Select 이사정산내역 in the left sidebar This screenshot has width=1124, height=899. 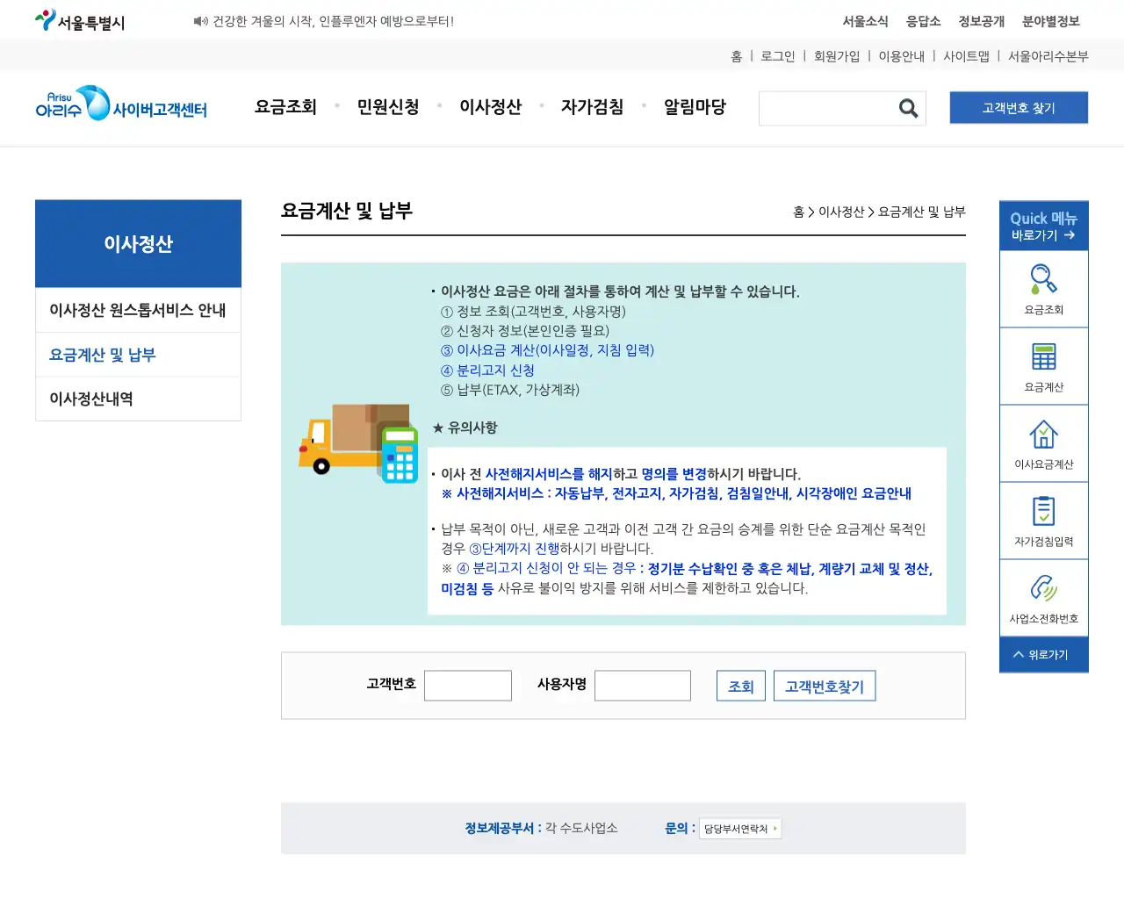(x=90, y=399)
